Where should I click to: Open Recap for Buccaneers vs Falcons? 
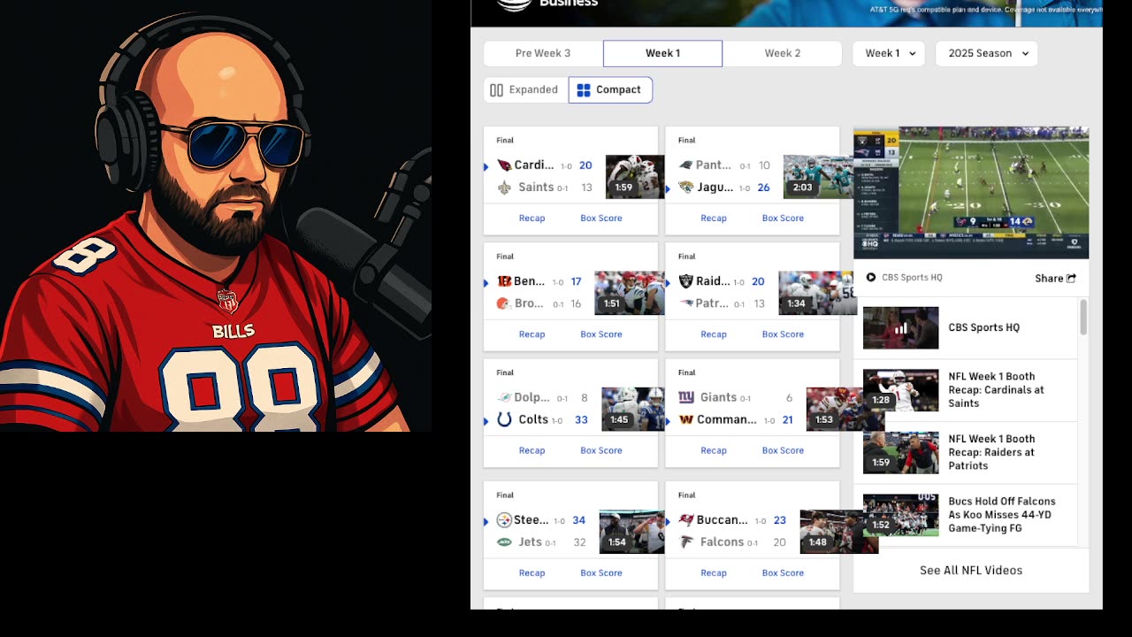point(714,572)
